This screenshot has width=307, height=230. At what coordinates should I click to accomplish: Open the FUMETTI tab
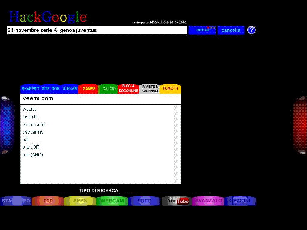tap(171, 89)
